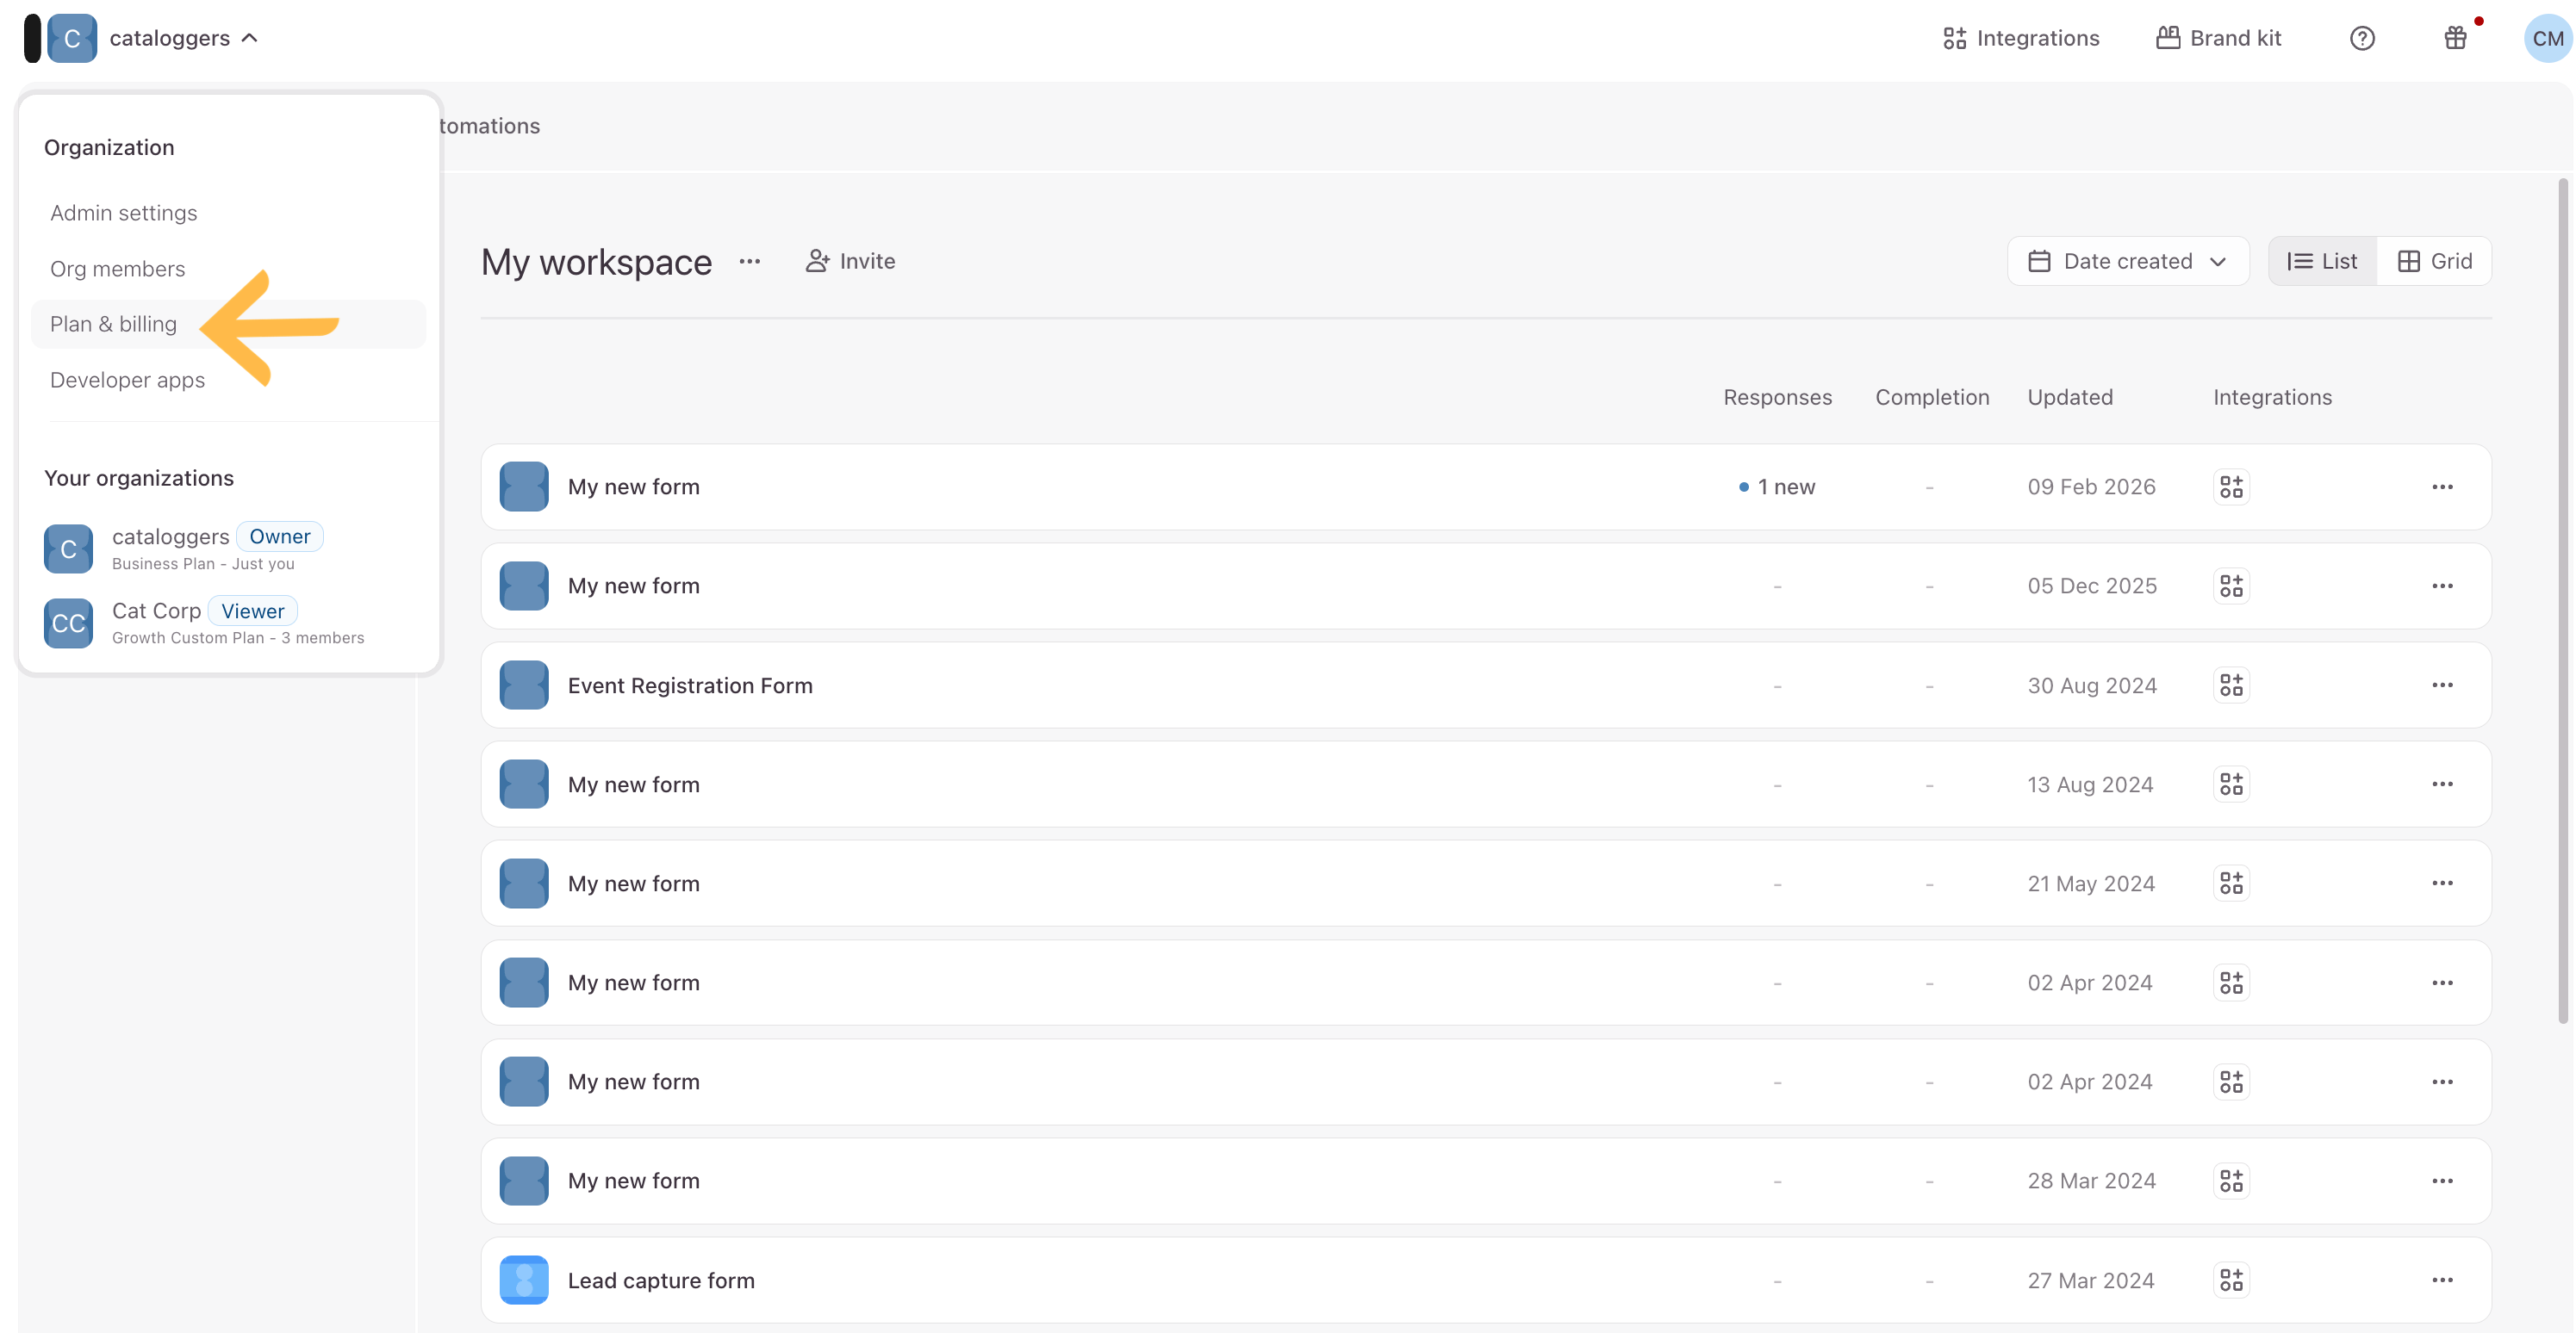Click the Updated column header
Viewport: 2576px width, 1333px height.
coord(2070,398)
